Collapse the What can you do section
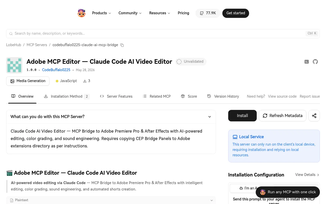The width and height of the screenshot is (326, 204). 210,117
